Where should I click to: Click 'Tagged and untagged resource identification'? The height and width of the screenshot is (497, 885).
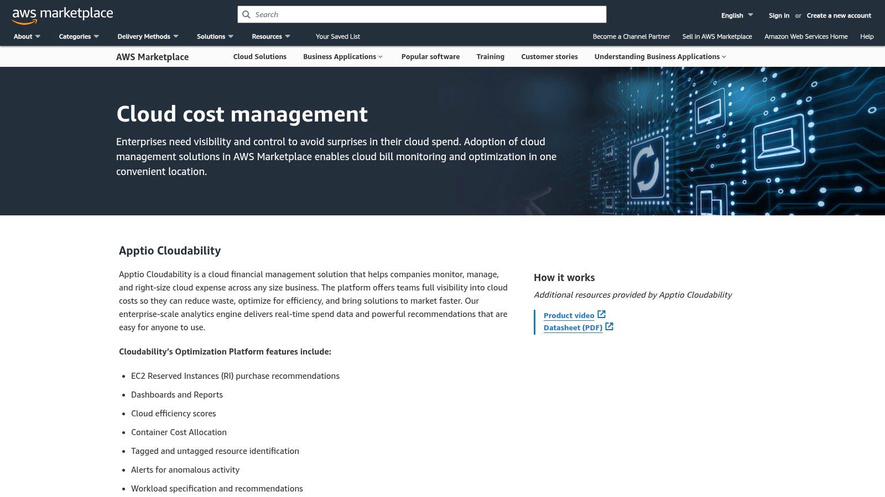(215, 451)
